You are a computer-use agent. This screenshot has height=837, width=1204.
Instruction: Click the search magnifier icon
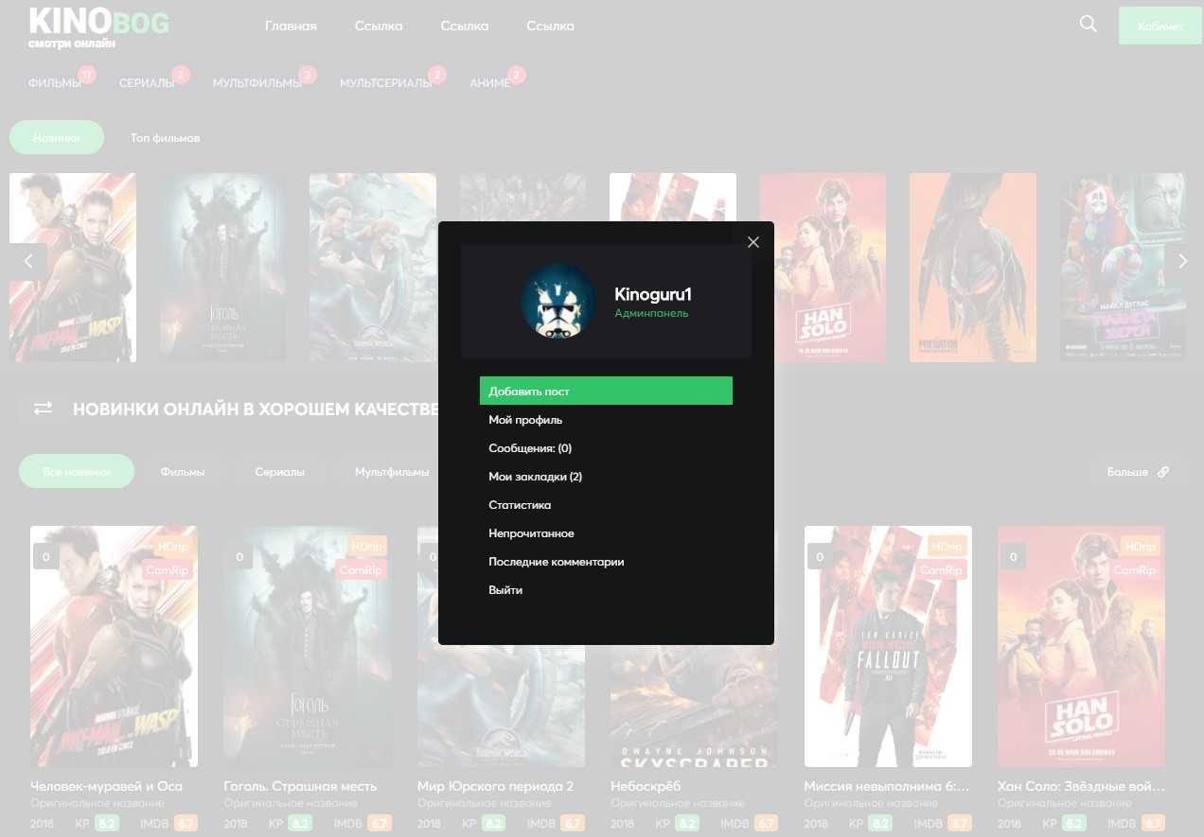coord(1089,25)
